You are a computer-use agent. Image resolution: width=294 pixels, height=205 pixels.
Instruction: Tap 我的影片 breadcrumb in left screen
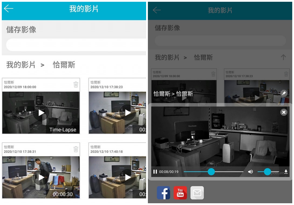click(21, 65)
